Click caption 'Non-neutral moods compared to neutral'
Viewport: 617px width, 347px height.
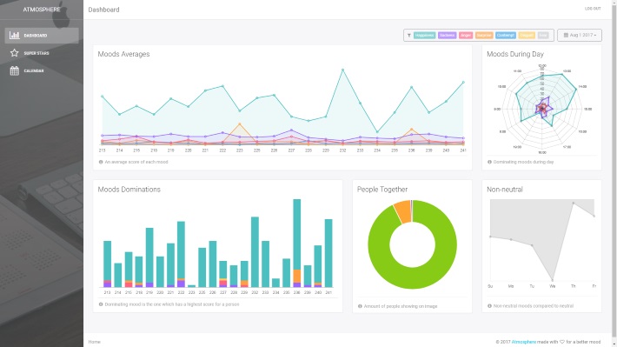point(534,305)
